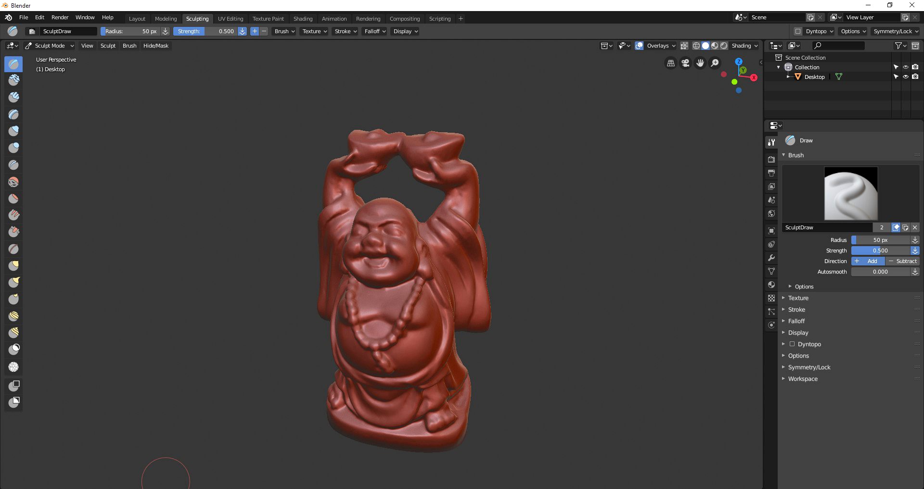Open the Shading options dropdown
The image size is (924, 489).
click(x=745, y=46)
